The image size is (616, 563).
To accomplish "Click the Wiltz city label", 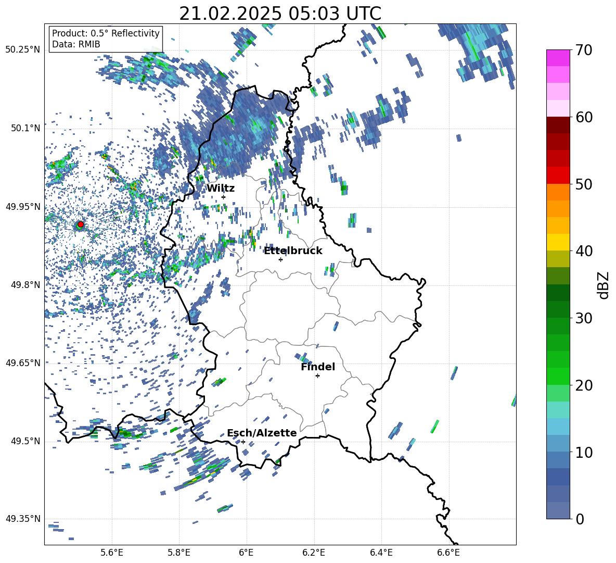I will (x=221, y=189).
